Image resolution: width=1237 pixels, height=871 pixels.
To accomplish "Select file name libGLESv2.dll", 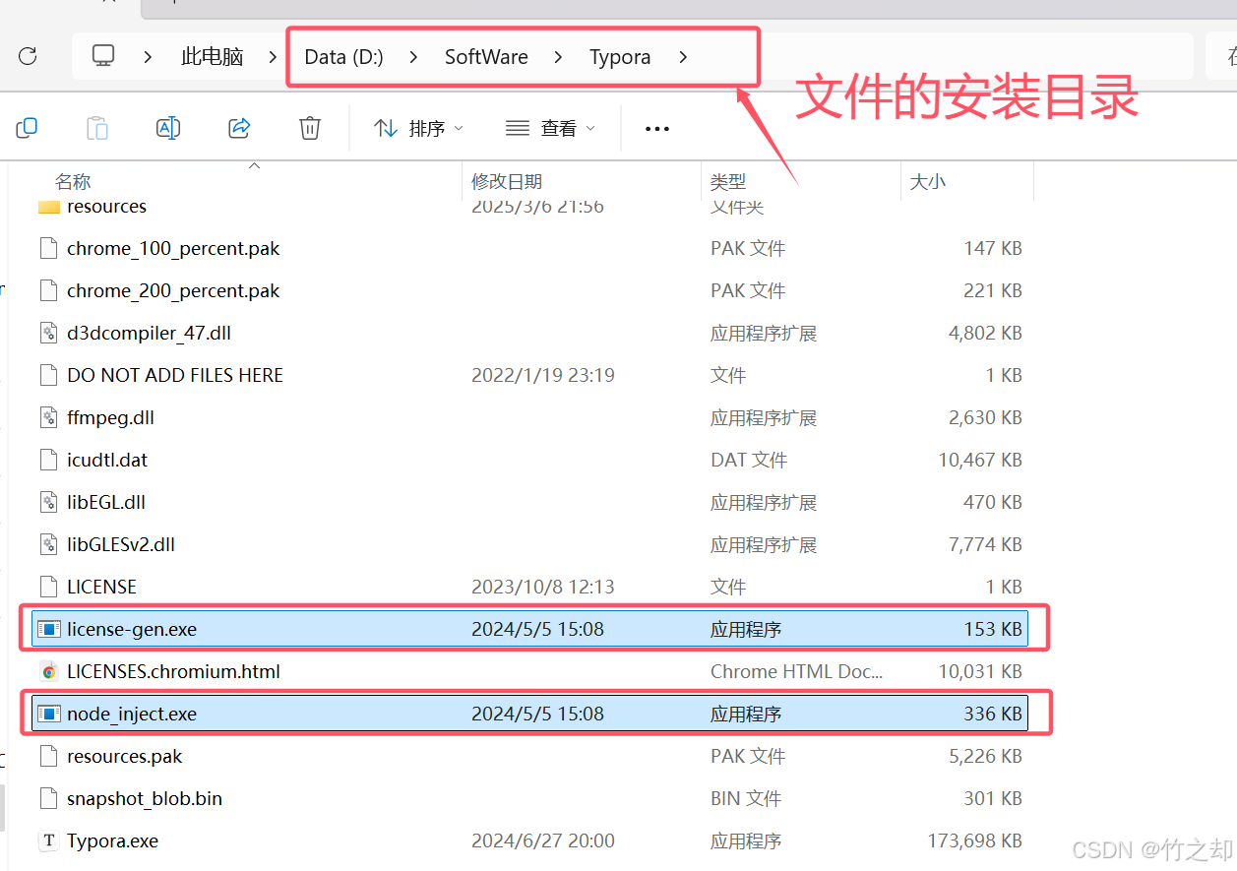I will [121, 544].
